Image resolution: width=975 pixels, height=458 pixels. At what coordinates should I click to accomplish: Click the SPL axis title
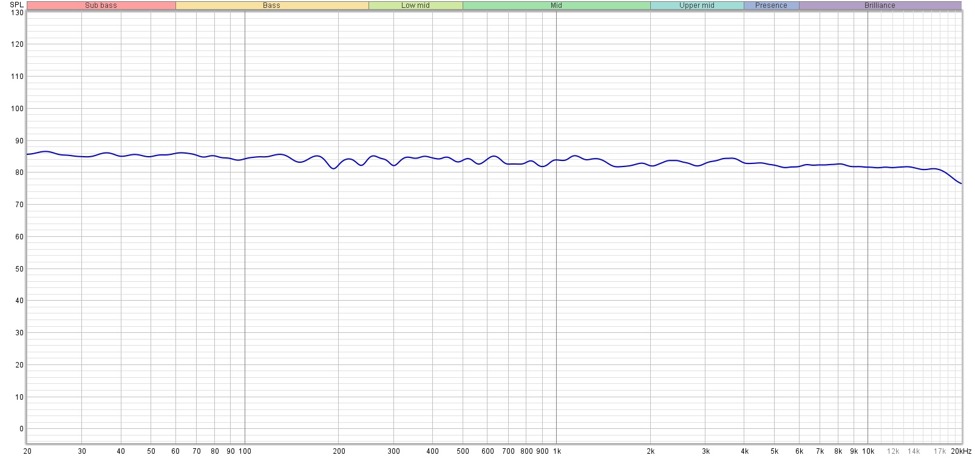coord(16,5)
